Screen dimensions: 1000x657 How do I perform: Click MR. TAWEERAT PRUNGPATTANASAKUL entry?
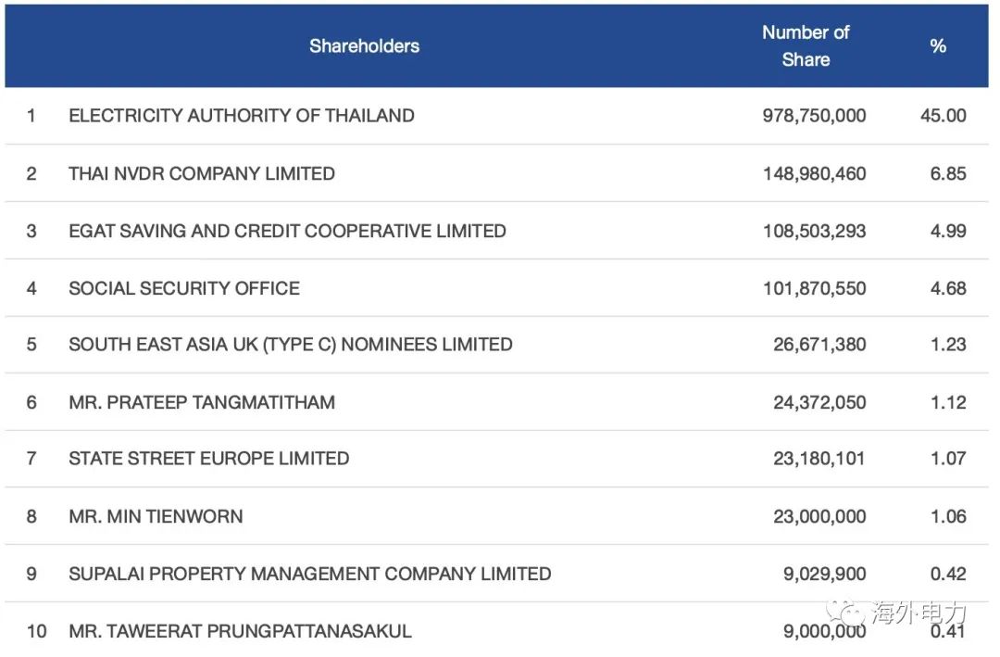pyautogui.click(x=240, y=631)
